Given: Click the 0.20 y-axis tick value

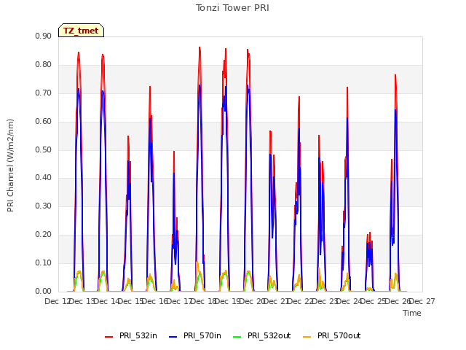Looking at the screenshot, I should tap(44, 235).
